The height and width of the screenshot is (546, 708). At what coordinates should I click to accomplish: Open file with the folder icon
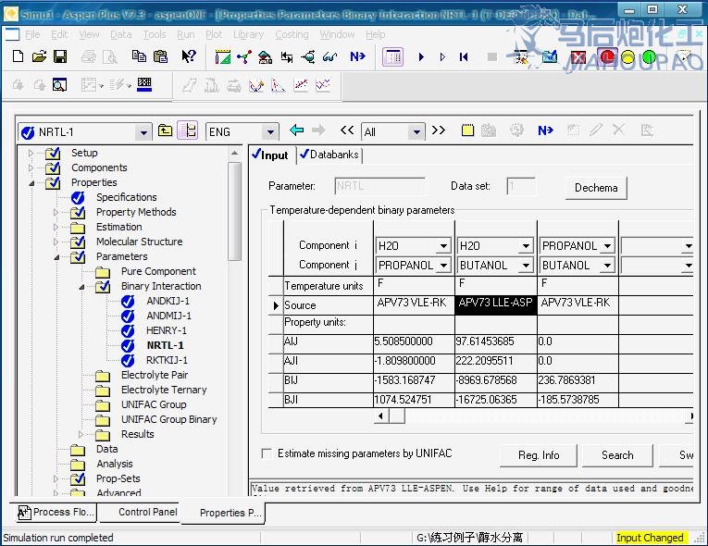[x=39, y=56]
